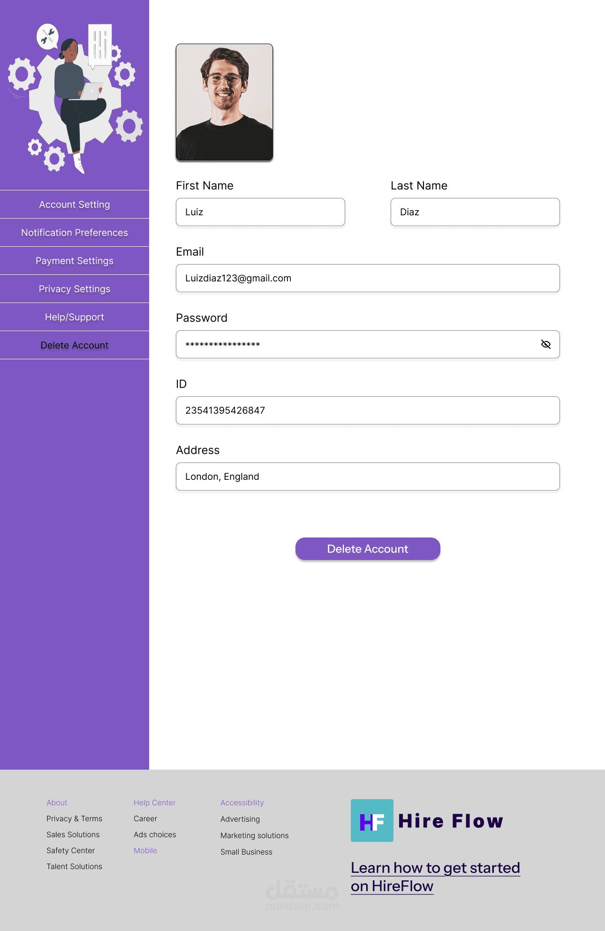Viewport: 605px width, 931px height.
Task: Open Account Setting in sidebar
Action: point(75,204)
